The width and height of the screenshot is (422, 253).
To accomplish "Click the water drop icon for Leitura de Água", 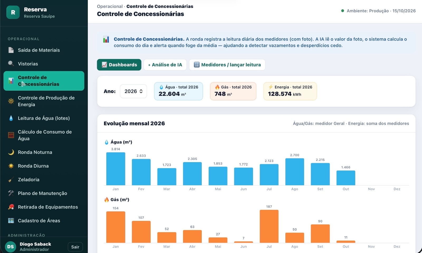I will [x=11, y=118].
